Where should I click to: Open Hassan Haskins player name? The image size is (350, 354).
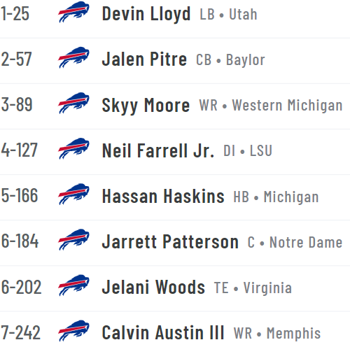[163, 196]
